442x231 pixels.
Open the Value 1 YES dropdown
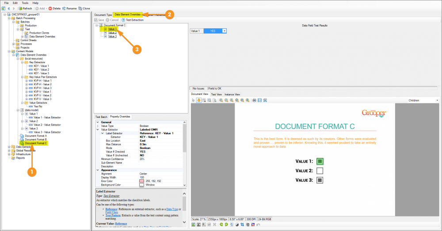[x=225, y=31]
